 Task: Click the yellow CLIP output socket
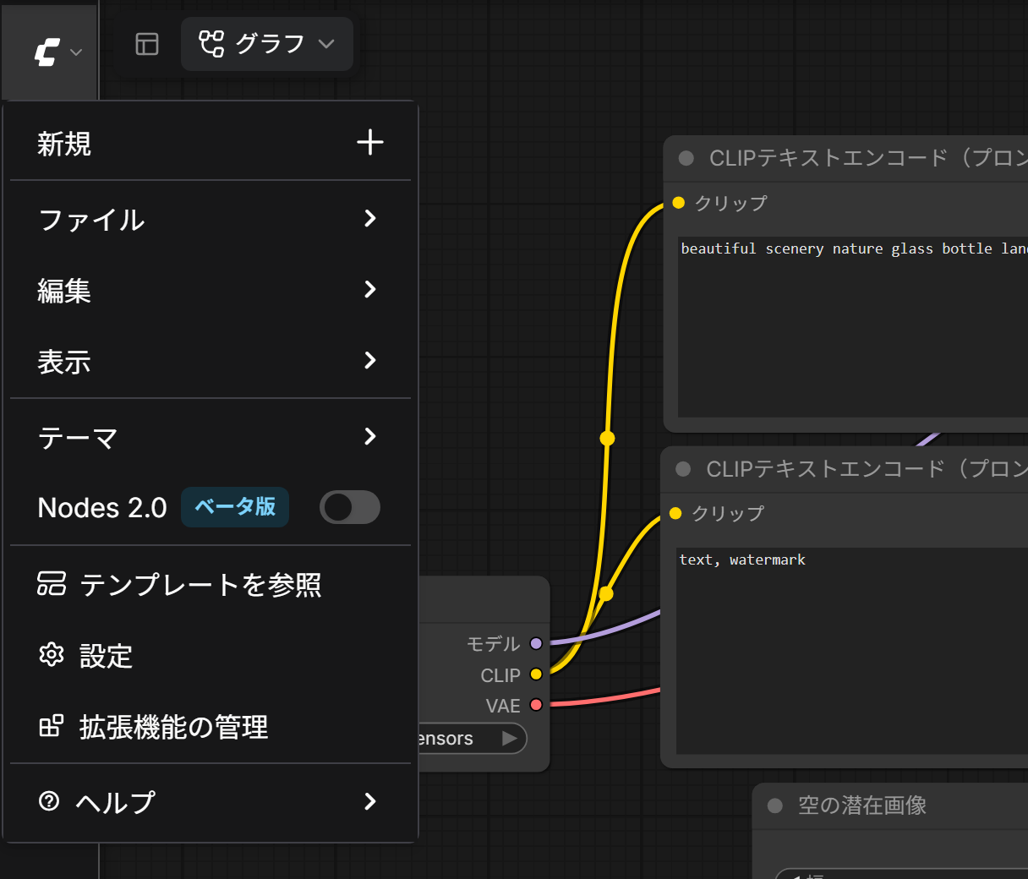coord(536,674)
